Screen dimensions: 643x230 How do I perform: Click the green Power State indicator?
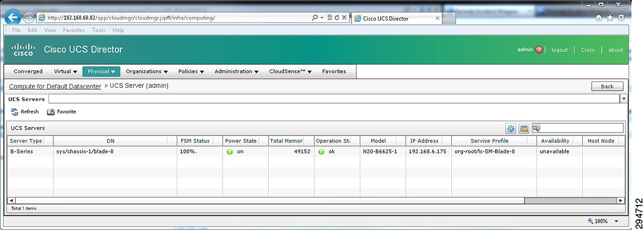pyautogui.click(x=229, y=152)
